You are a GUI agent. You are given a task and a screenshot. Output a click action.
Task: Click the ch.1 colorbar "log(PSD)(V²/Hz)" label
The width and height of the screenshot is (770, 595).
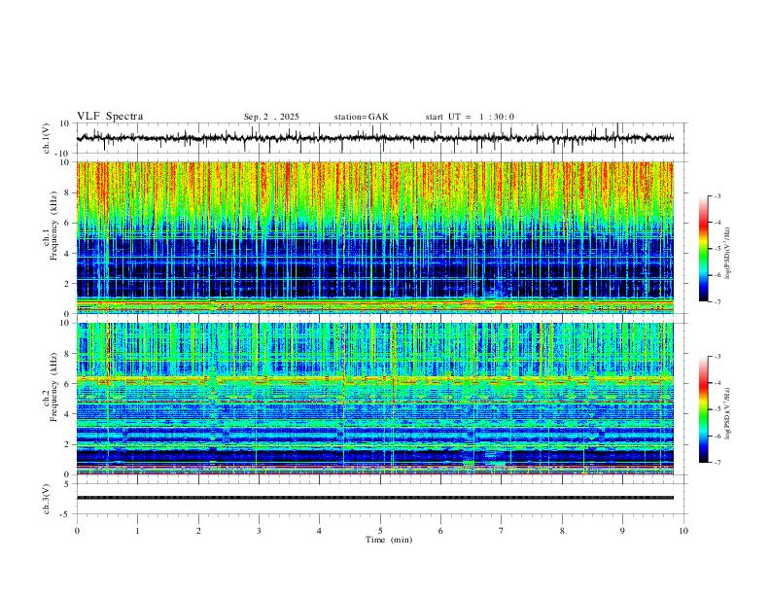pyautogui.click(x=727, y=254)
